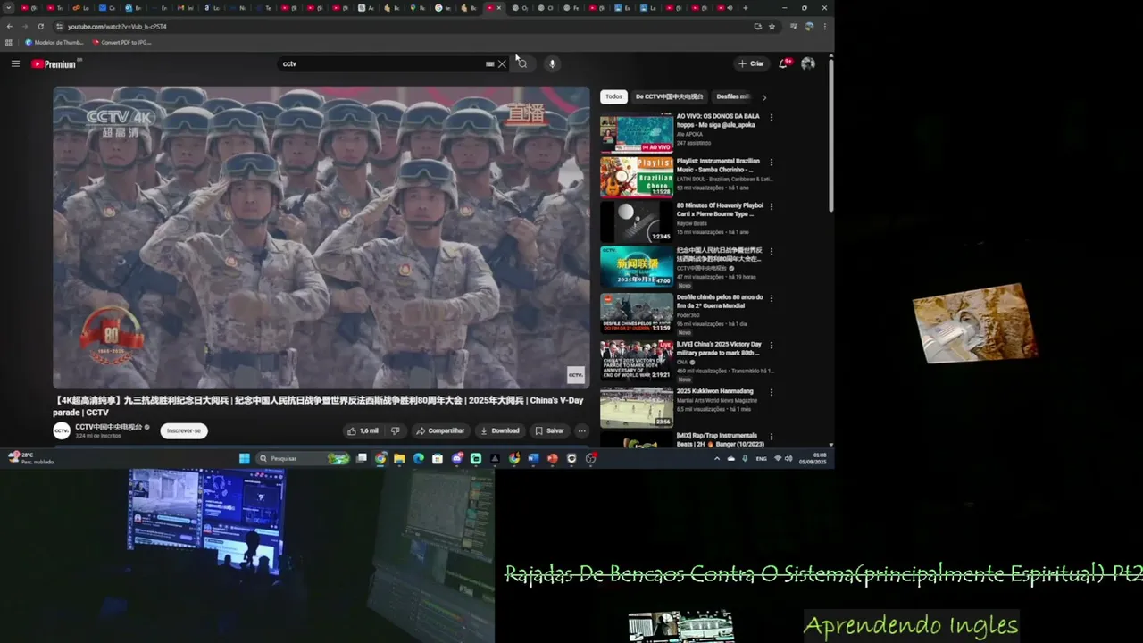Click the taskbar Pesquisar search box

point(303,458)
